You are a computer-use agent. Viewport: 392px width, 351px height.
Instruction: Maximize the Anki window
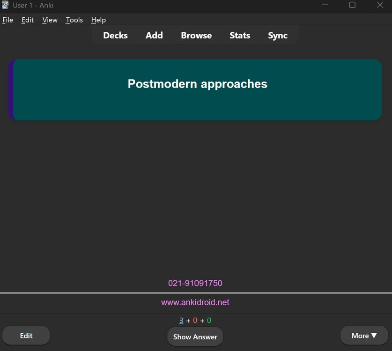click(x=353, y=5)
